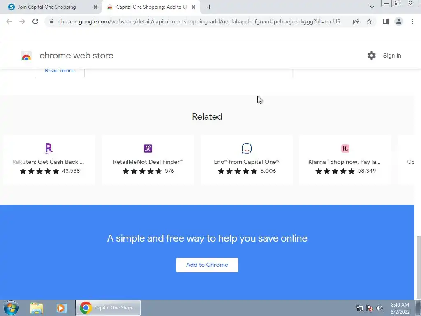Sign in to Chrome Web Store
This screenshot has height=316, width=421.
coord(392,56)
